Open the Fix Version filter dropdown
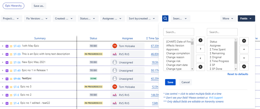Viewport: 260px width, 109px height. [x=38, y=18]
